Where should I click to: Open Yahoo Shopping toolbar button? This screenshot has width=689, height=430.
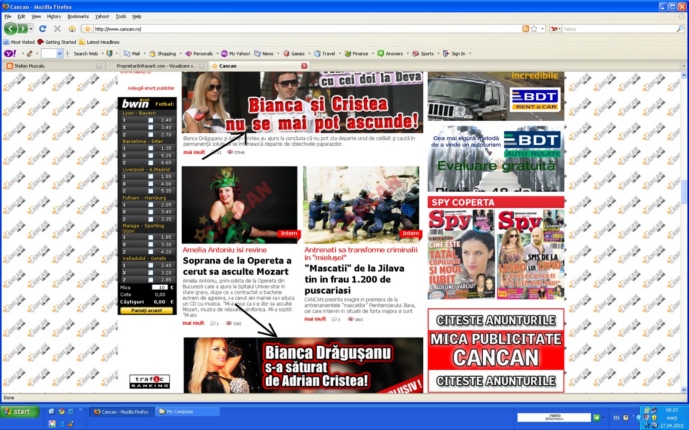click(x=162, y=54)
